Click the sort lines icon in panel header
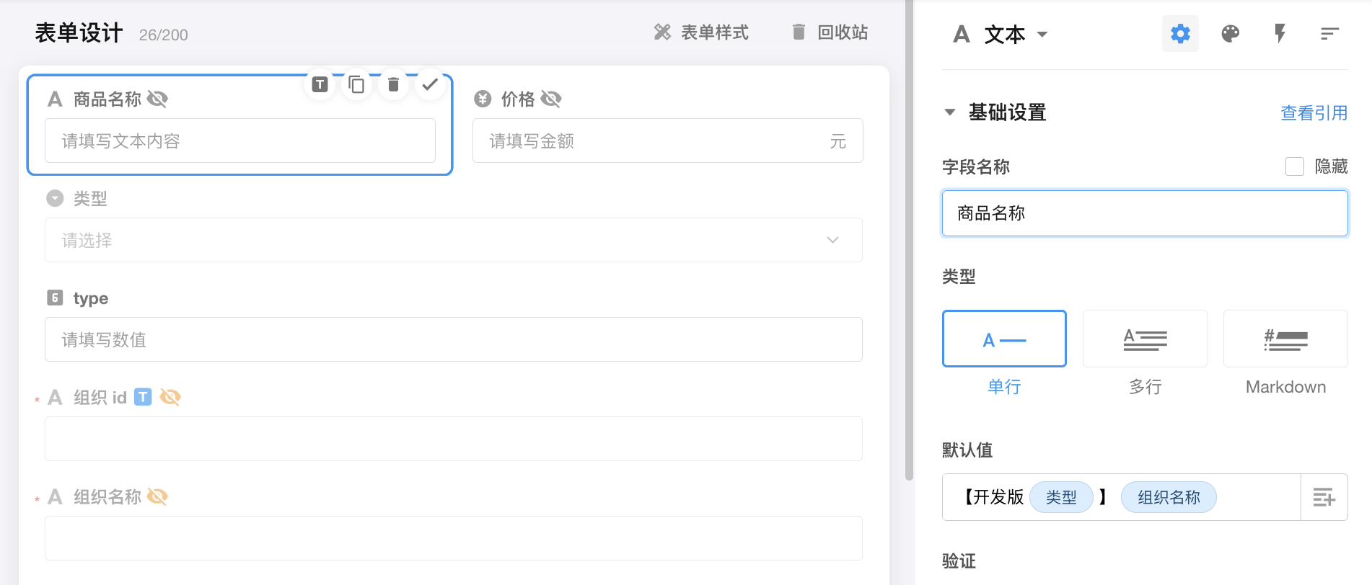 coord(1329,34)
